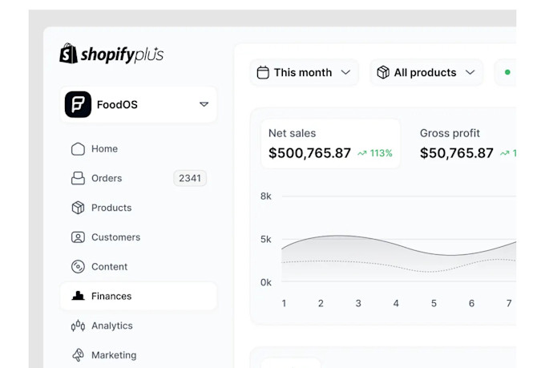Click day 2 on the chart axis
Viewport: 545px width, 368px height.
coord(321,303)
